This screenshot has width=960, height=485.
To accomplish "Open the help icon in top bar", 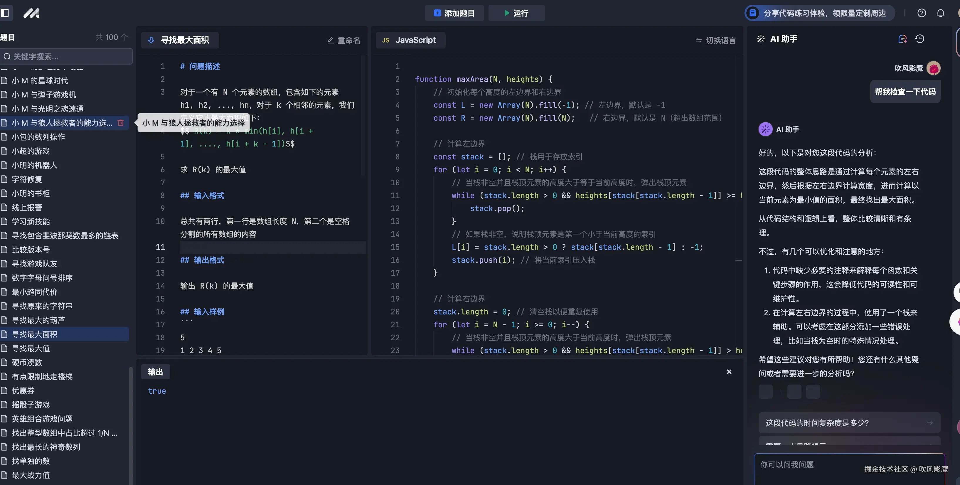I will point(922,13).
